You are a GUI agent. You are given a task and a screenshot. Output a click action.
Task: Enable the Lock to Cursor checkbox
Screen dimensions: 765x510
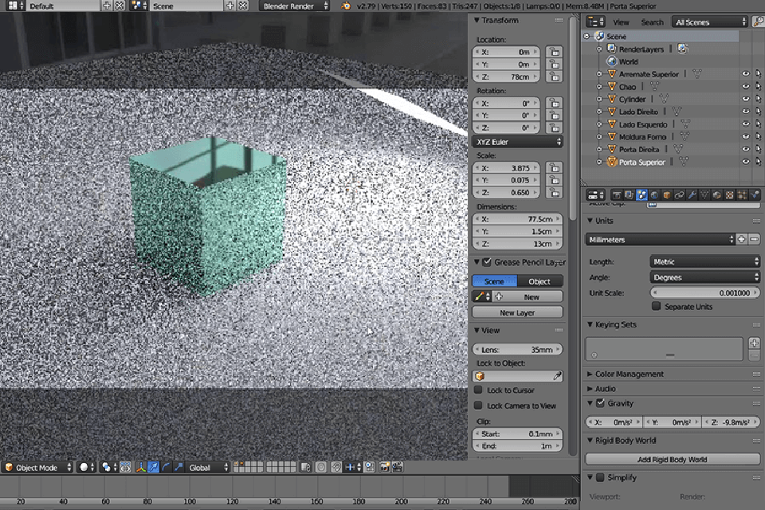tap(478, 390)
